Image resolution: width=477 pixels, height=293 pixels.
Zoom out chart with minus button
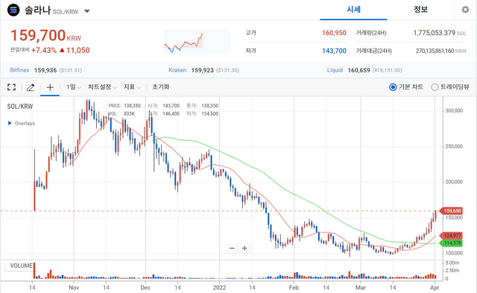pos(232,248)
